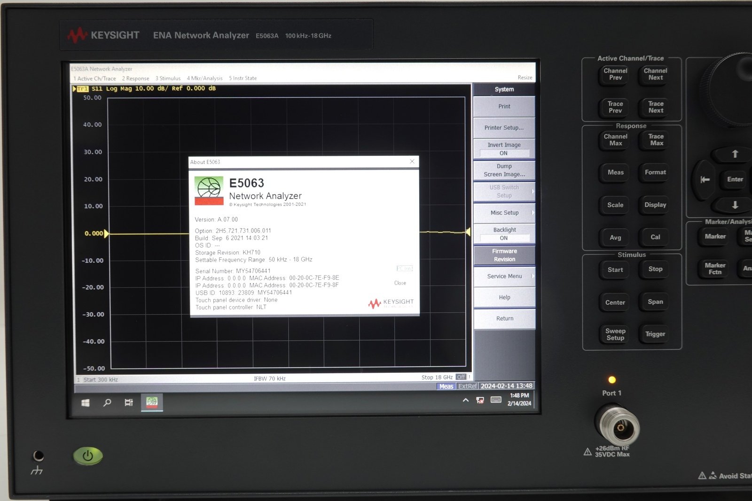Push the Center hardware key
Screen dimensions: 752x501
coord(615,302)
